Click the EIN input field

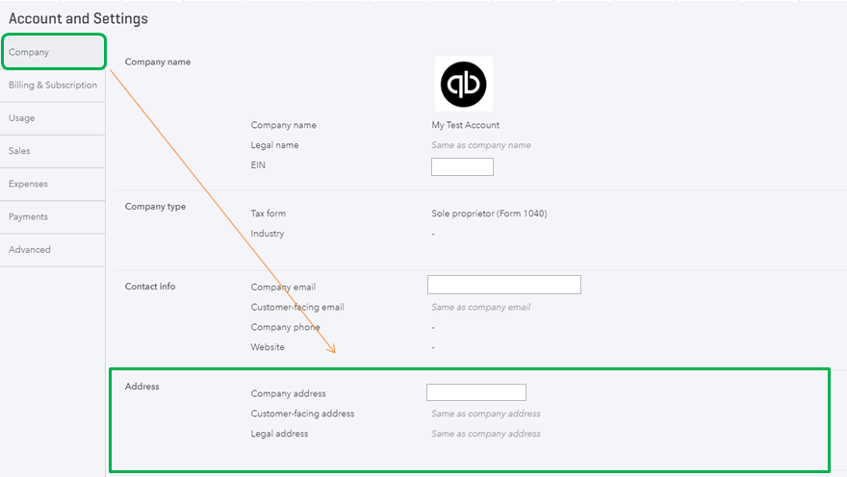462,166
